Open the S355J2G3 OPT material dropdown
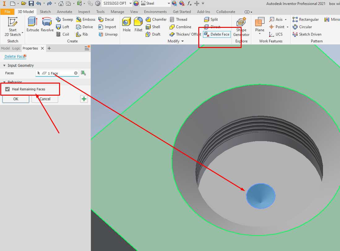 pyautogui.click(x=130, y=3)
